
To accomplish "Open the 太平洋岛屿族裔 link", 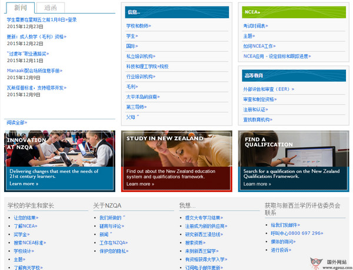I will 143,97.
